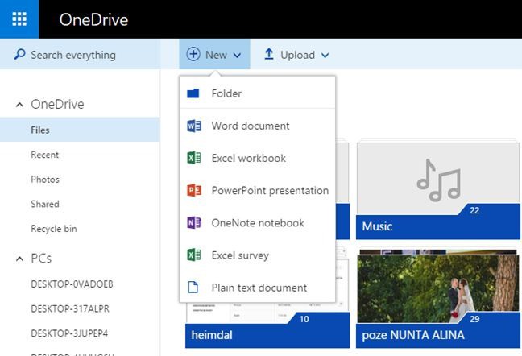Click the Excel survey icon
This screenshot has width=522, height=356.
point(194,255)
